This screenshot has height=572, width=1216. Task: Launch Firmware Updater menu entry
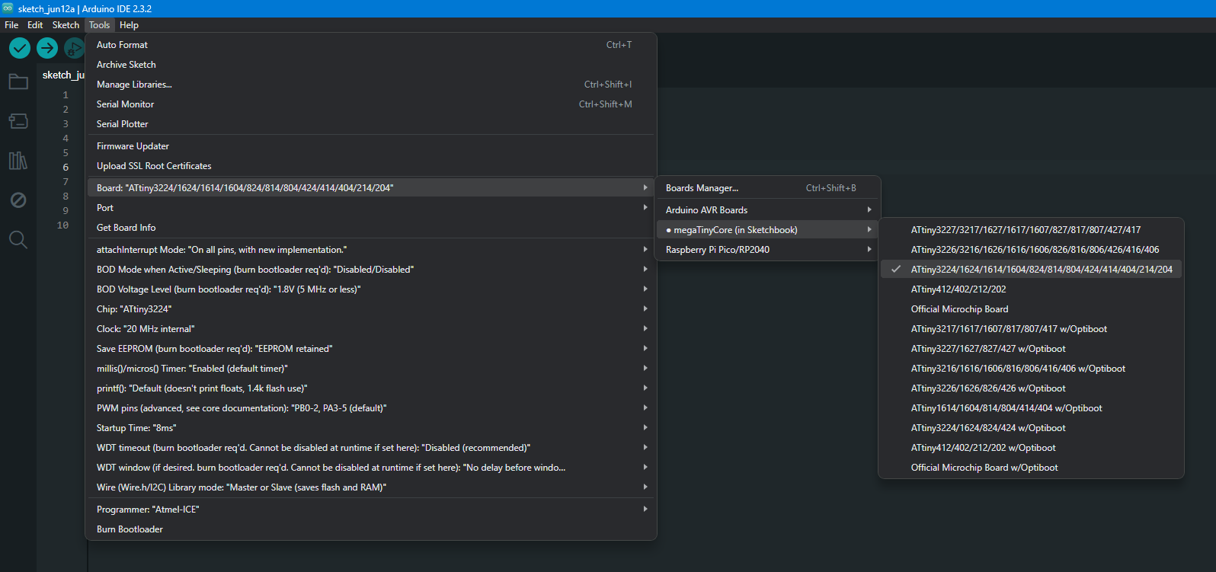pyautogui.click(x=371, y=146)
